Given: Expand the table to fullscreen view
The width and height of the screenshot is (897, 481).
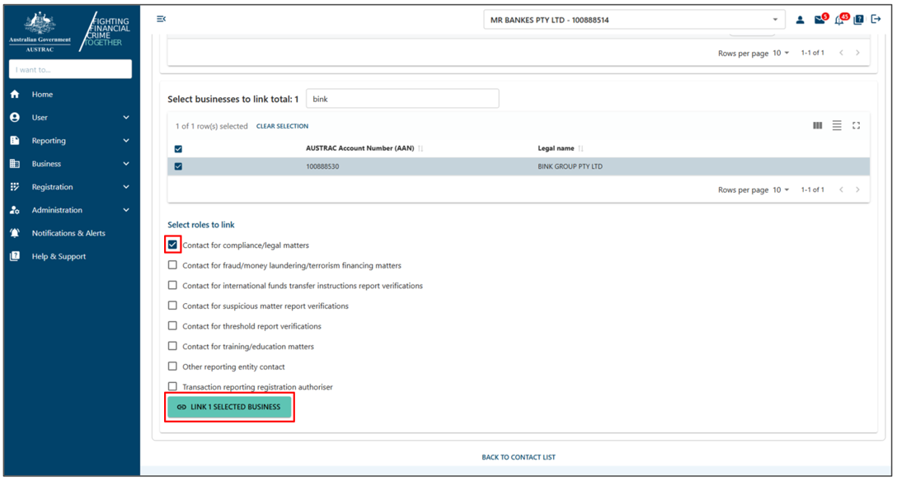Looking at the screenshot, I should [856, 125].
